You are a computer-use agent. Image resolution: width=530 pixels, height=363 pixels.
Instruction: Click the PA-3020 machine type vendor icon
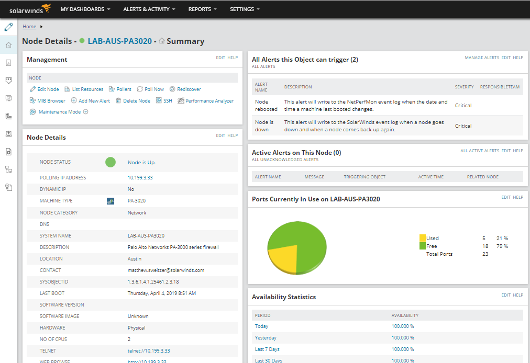[x=110, y=201]
